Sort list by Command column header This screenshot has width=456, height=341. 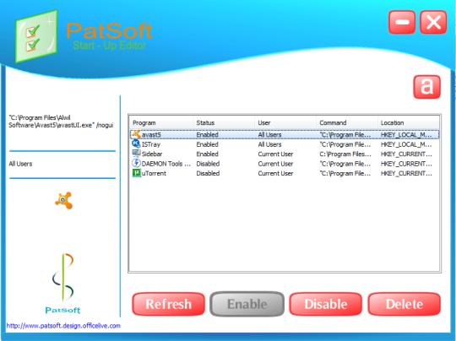pyautogui.click(x=347, y=122)
